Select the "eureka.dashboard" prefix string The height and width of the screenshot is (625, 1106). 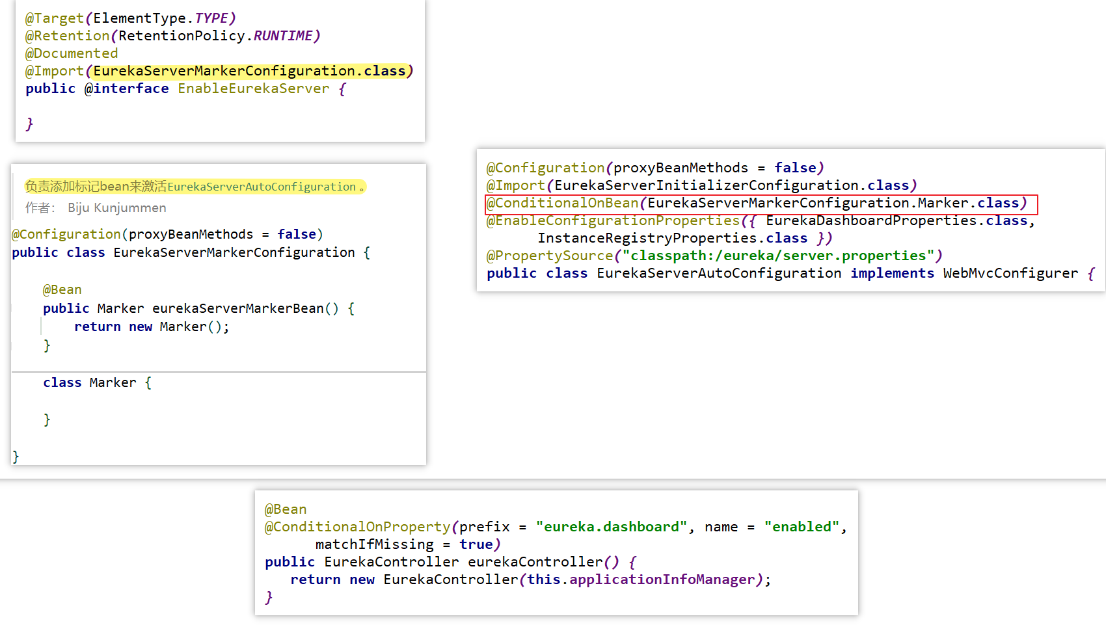click(612, 527)
